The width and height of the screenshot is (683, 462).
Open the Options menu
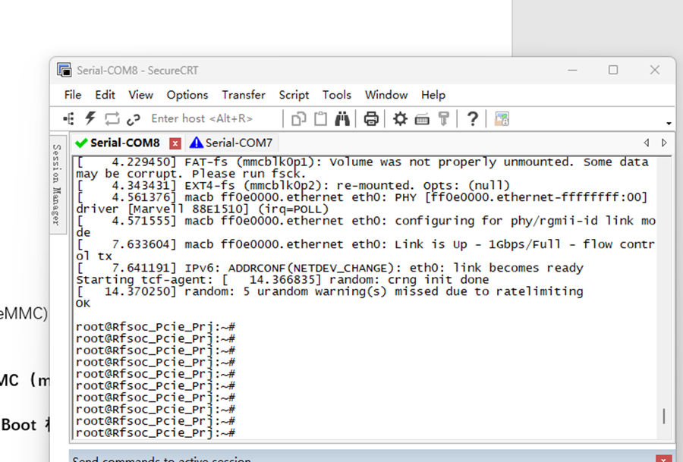(x=187, y=95)
